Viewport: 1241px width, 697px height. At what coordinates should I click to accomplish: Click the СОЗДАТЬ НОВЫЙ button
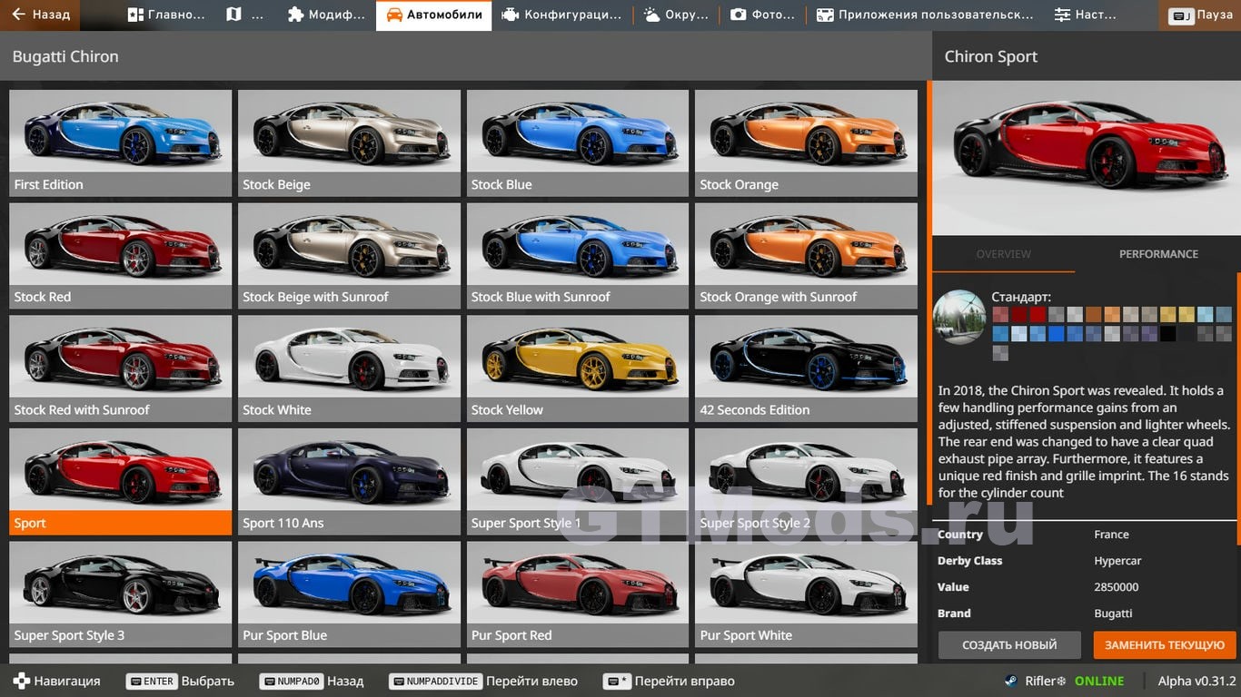coord(1009,645)
